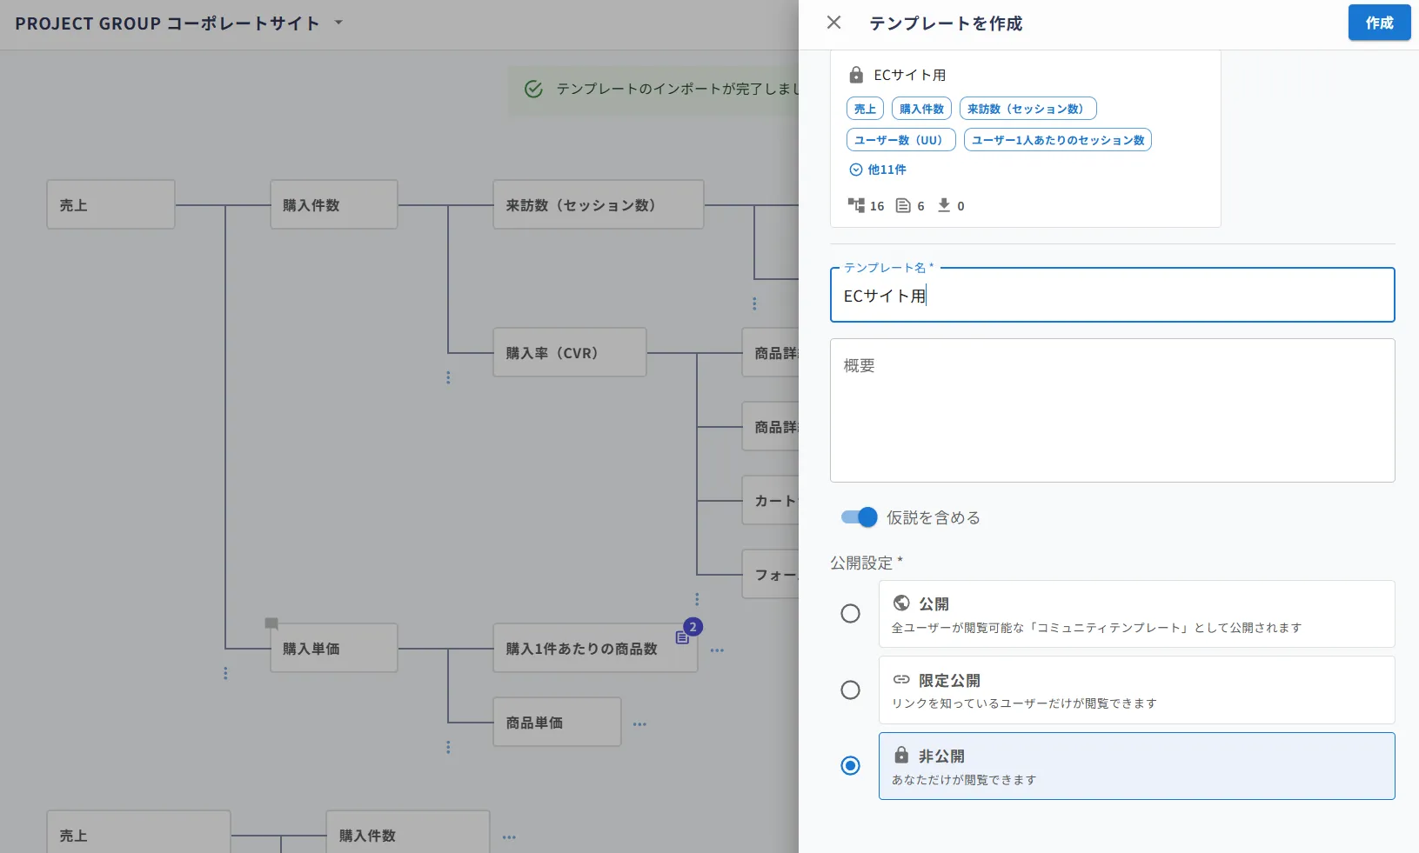Click the download count icon (0)

(944, 205)
